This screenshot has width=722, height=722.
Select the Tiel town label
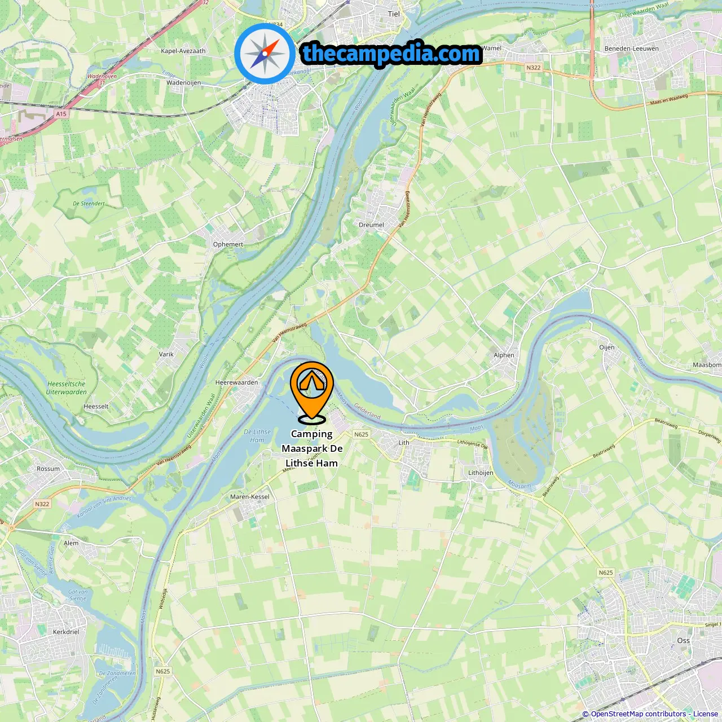point(394,14)
